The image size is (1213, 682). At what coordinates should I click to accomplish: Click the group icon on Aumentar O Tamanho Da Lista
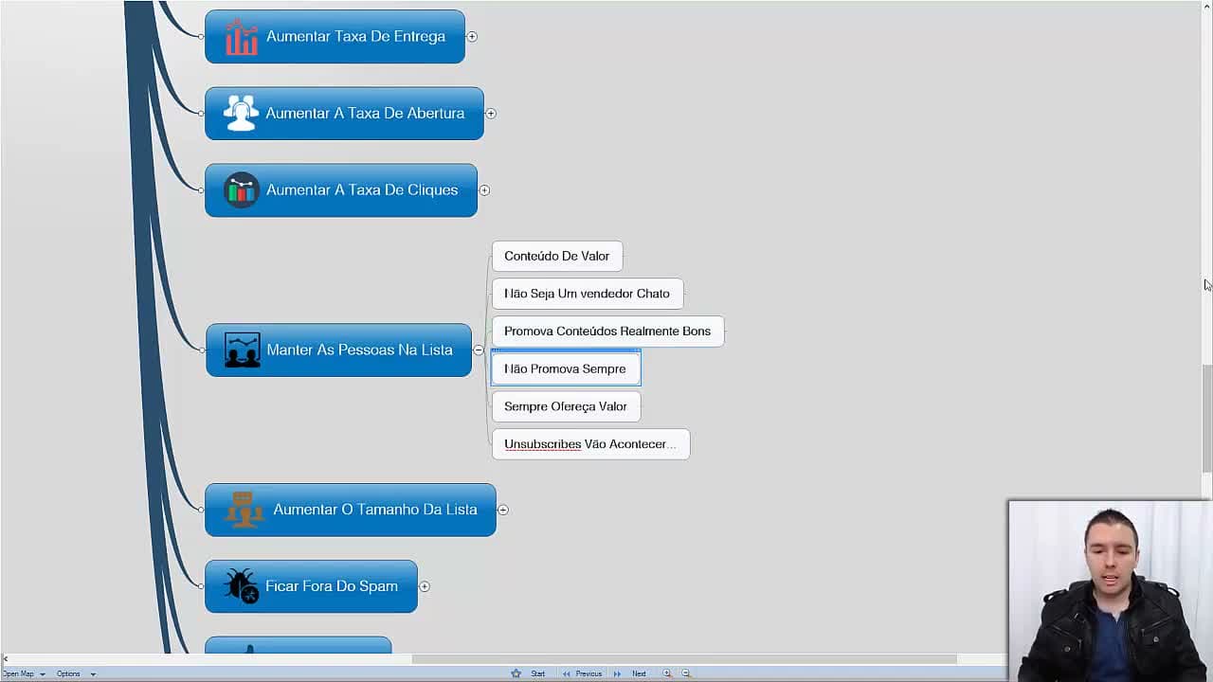click(x=244, y=510)
